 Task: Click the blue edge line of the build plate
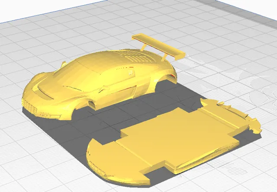(x=53, y=12)
